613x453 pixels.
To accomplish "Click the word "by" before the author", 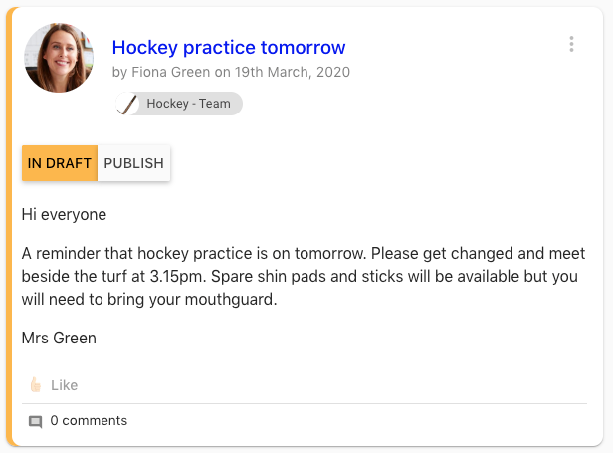I will click(x=119, y=72).
